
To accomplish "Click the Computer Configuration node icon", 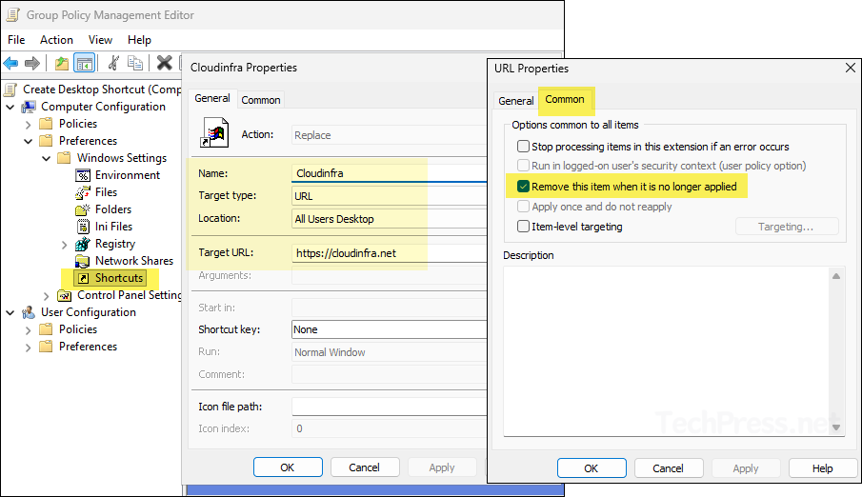I will click(29, 107).
